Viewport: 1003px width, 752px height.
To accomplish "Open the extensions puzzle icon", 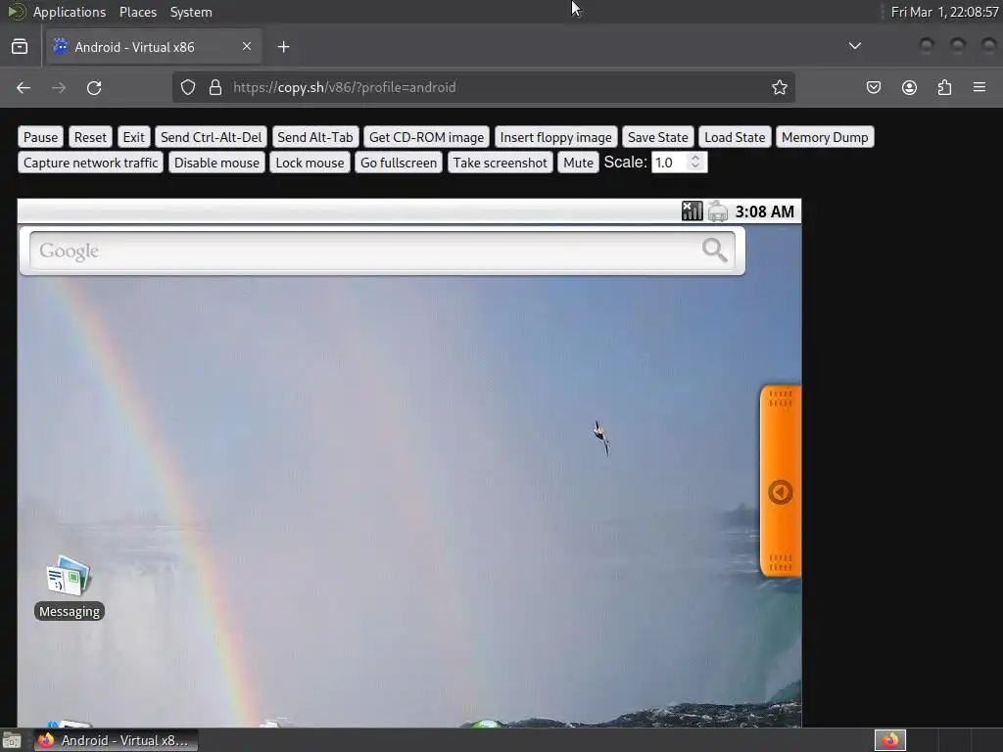I will click(x=944, y=87).
